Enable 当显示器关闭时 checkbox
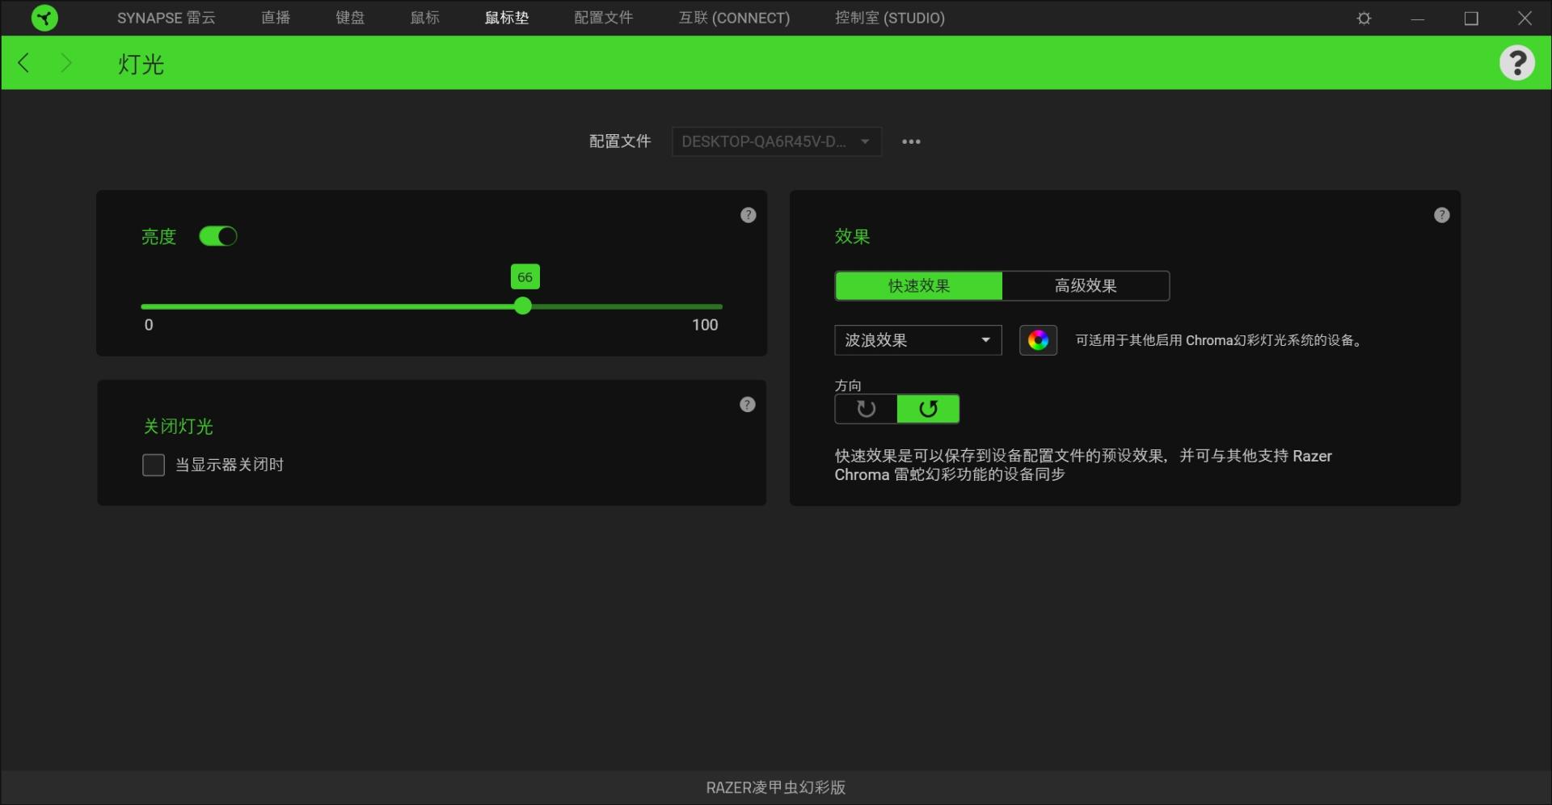This screenshot has height=805, width=1552. tap(153, 465)
